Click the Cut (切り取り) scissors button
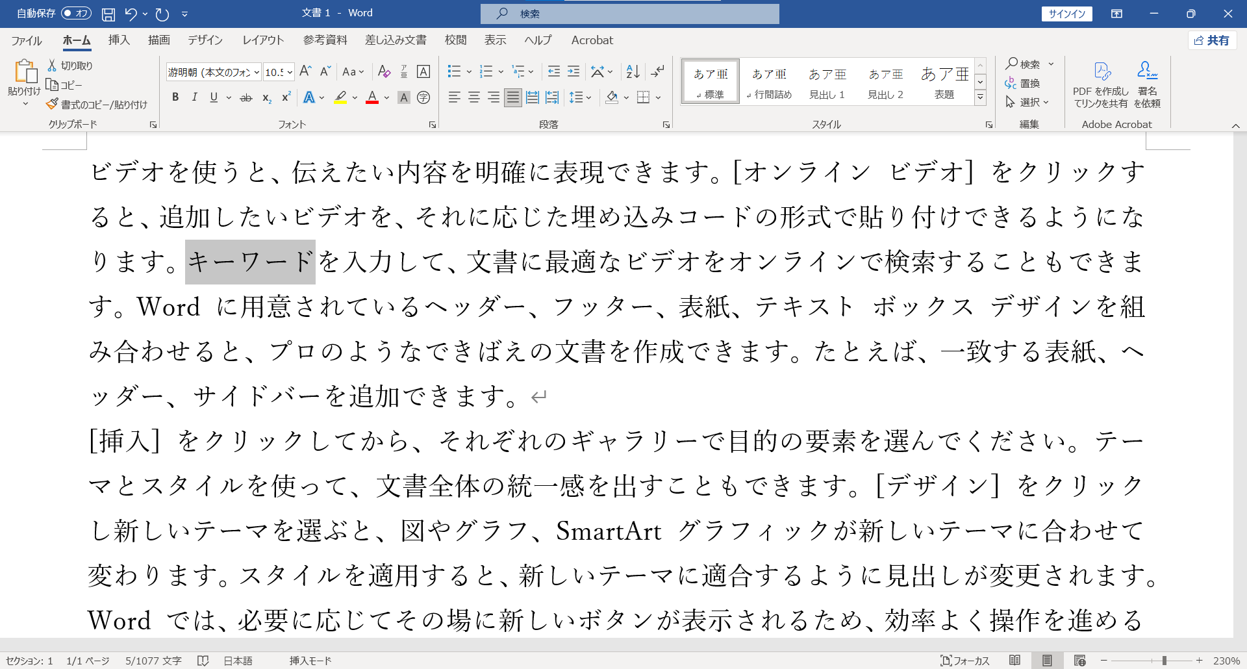 69,66
